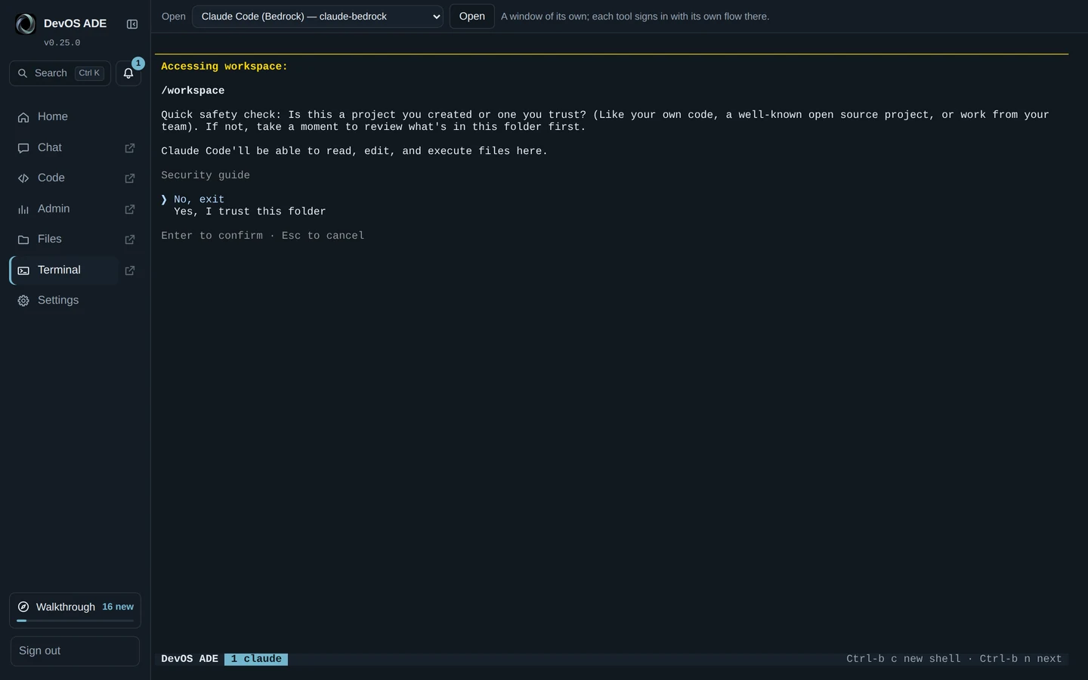Image resolution: width=1088 pixels, height=680 pixels.
Task: Click the '16 new' walkthrough badge
Action: click(118, 607)
